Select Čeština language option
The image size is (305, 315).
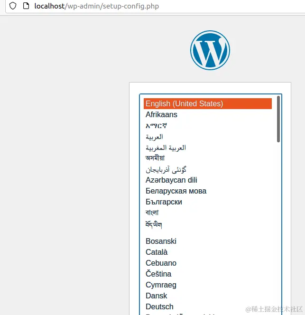pyautogui.click(x=208, y=274)
